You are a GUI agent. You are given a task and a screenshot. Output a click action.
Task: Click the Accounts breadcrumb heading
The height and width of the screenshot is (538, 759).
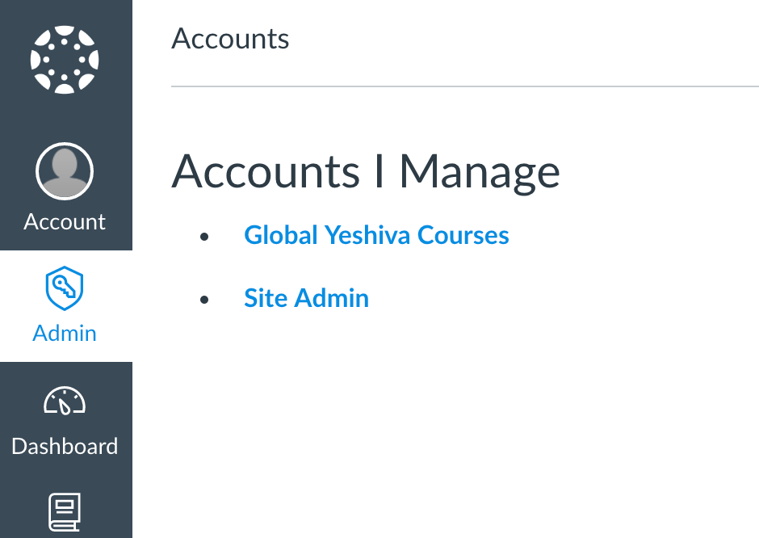230,38
